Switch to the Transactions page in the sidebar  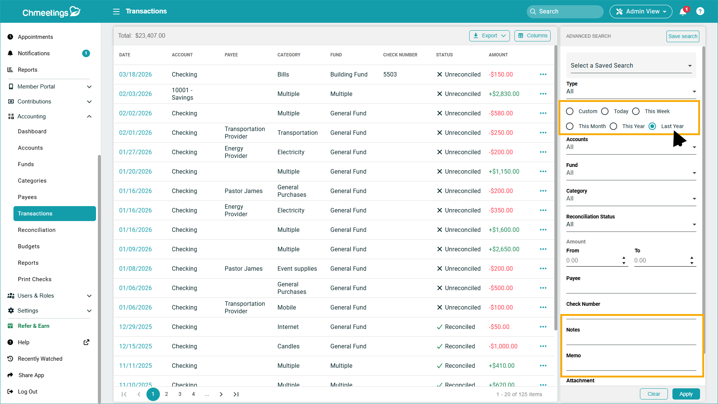[35, 213]
